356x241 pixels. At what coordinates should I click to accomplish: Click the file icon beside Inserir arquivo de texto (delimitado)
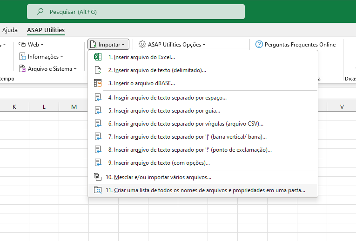(98, 70)
